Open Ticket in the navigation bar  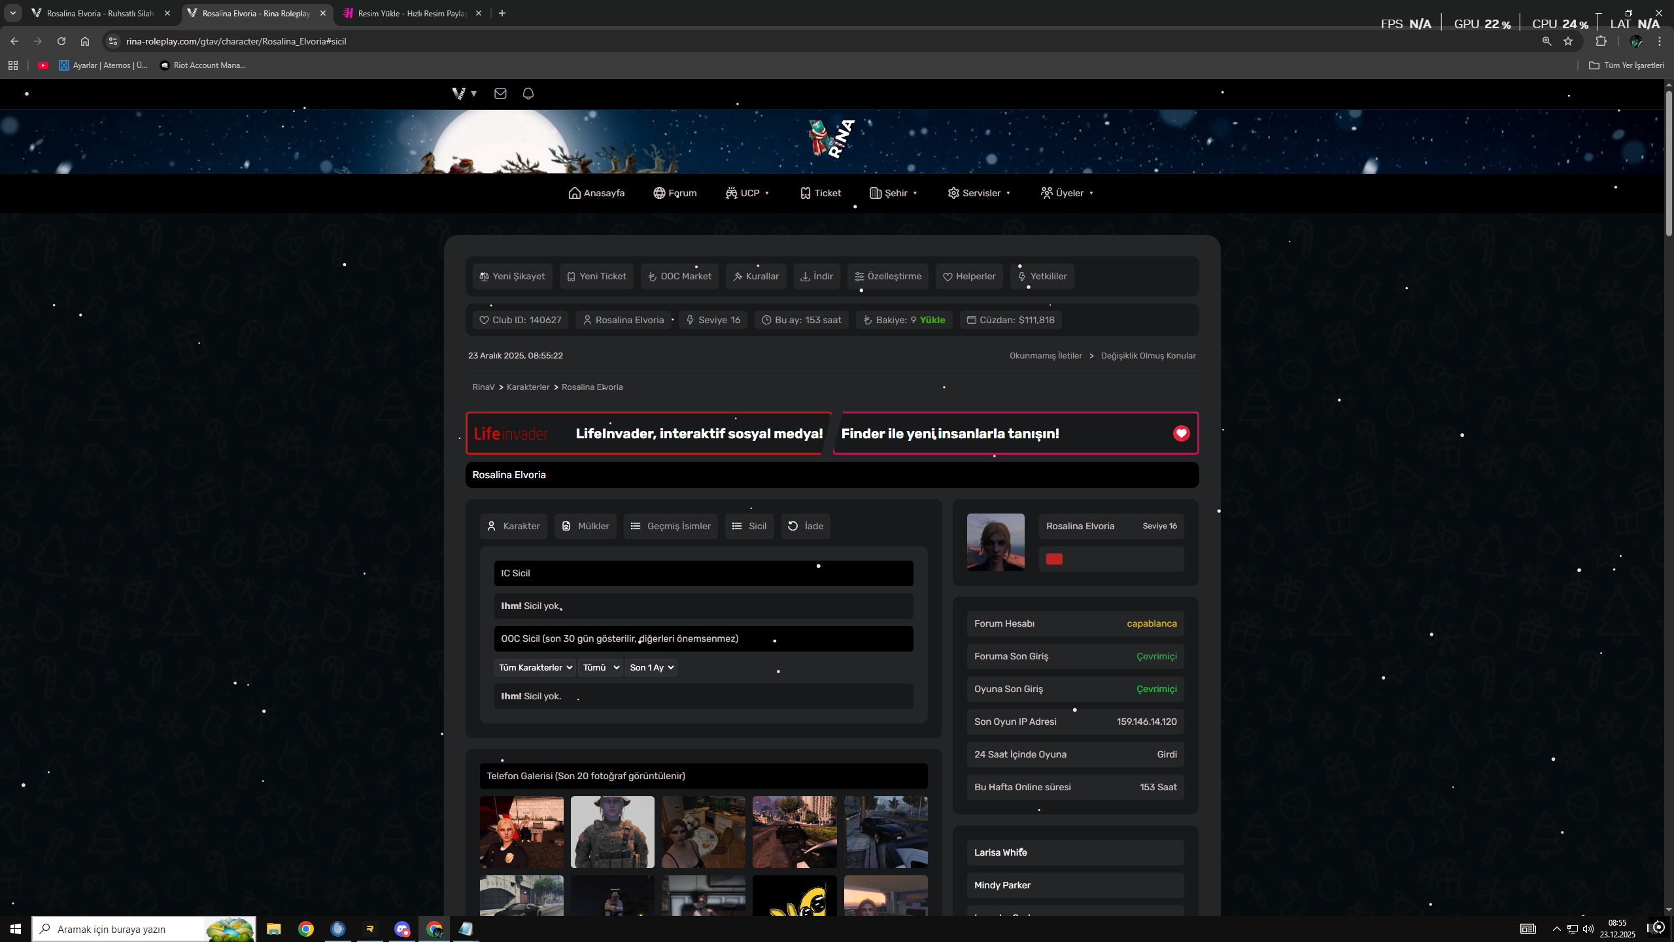pyautogui.click(x=821, y=193)
